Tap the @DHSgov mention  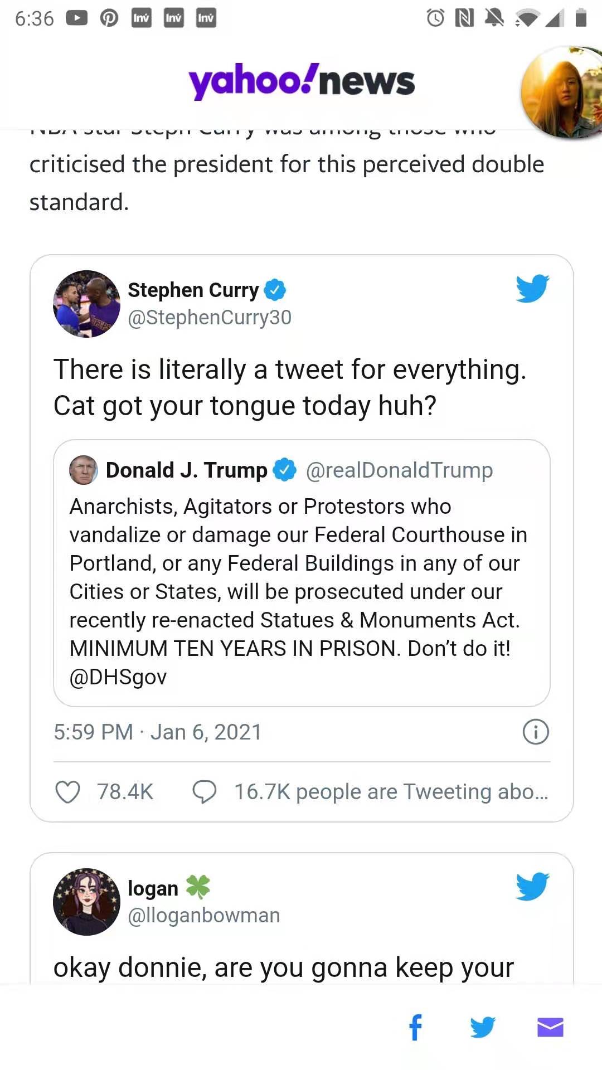pyautogui.click(x=118, y=677)
